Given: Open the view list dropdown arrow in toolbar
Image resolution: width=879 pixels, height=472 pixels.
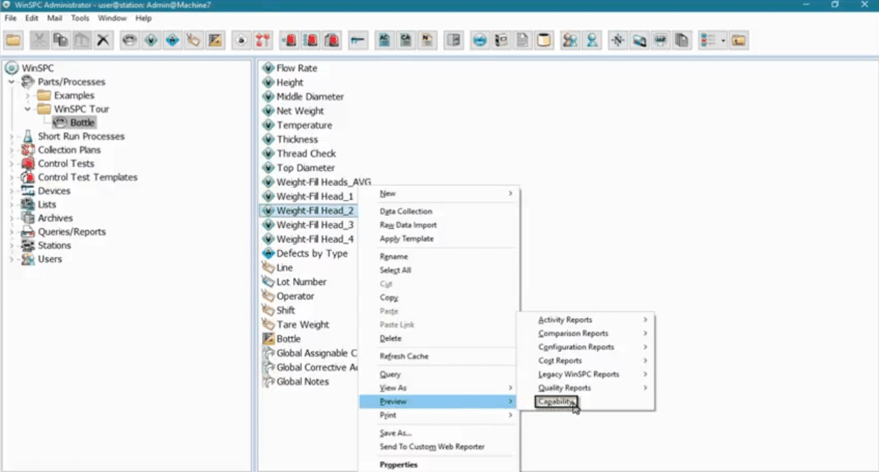Looking at the screenshot, I should tap(723, 41).
